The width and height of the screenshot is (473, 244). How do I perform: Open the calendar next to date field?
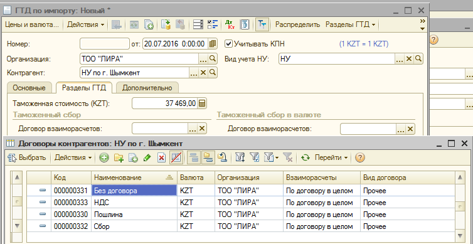pos(213,44)
